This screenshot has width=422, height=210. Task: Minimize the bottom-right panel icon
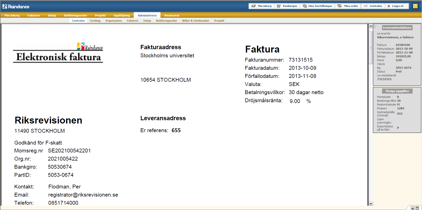pyautogui.click(x=413, y=208)
